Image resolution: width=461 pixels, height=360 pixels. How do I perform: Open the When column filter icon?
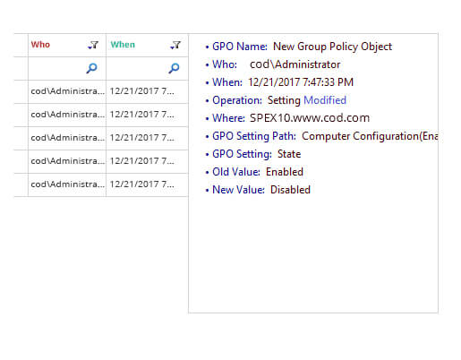(175, 45)
